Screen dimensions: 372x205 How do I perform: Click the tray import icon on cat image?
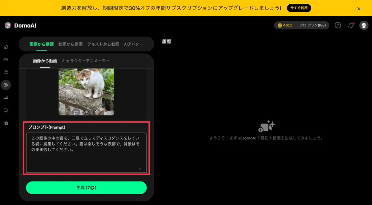(86, 112)
